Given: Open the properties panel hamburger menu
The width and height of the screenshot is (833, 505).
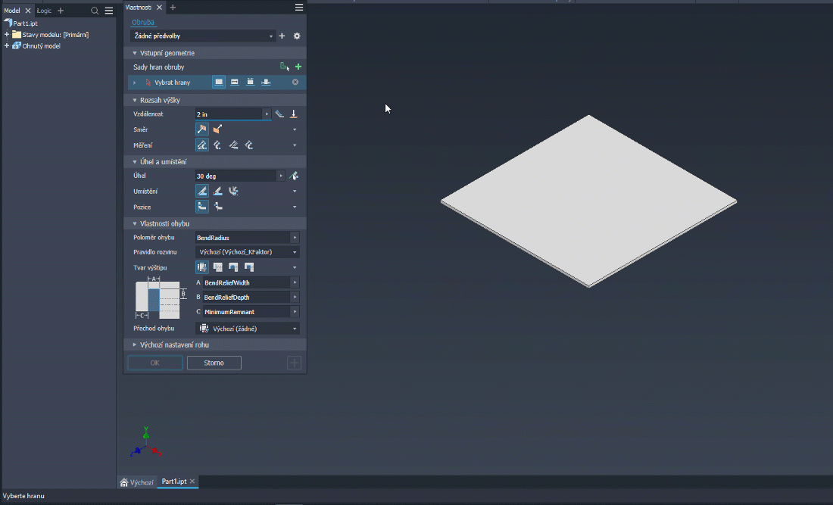Looking at the screenshot, I should (299, 8).
